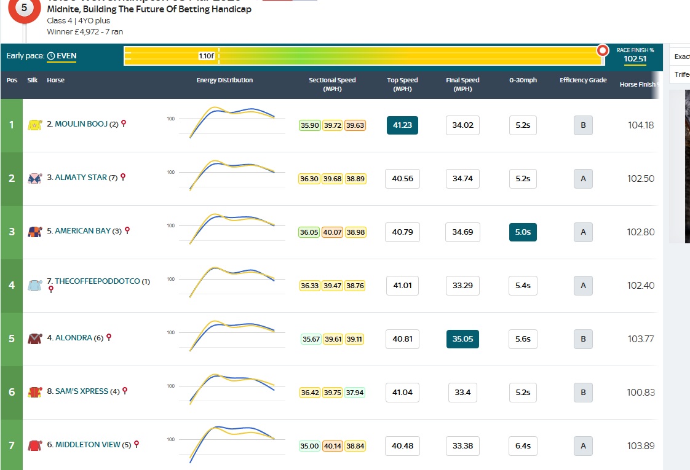Click the race number 5 badge
The width and height of the screenshot is (690, 470).
coord(24,9)
